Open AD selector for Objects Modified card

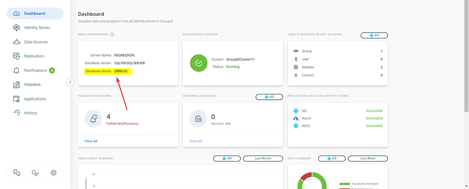click(374, 35)
